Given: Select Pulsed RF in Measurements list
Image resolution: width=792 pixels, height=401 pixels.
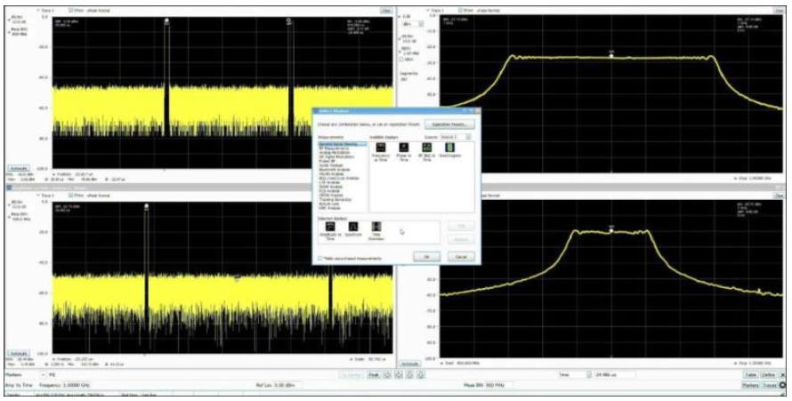Looking at the screenshot, I should pos(326,160).
